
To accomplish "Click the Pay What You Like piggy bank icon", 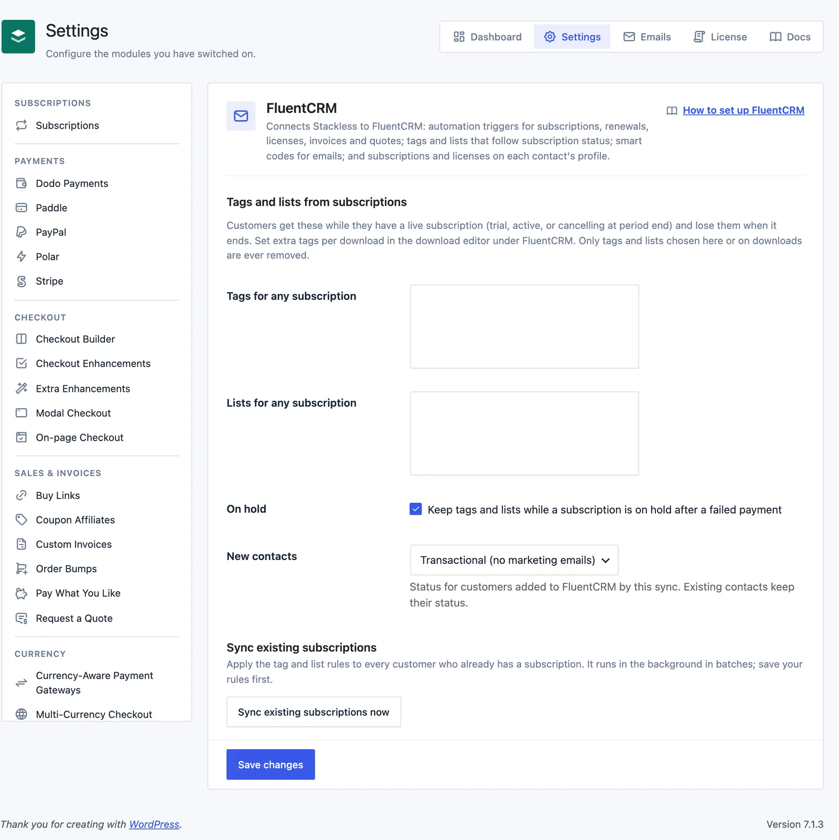I will pyautogui.click(x=21, y=593).
